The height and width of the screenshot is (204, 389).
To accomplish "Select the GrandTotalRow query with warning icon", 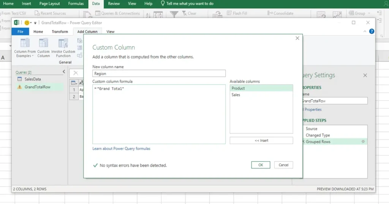I will click(x=37, y=87).
